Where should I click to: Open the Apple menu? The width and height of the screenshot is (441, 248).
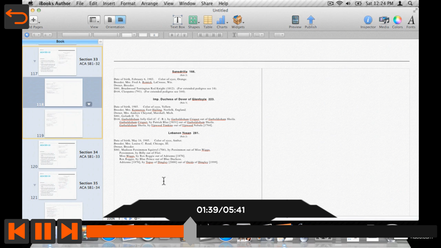pos(31,4)
